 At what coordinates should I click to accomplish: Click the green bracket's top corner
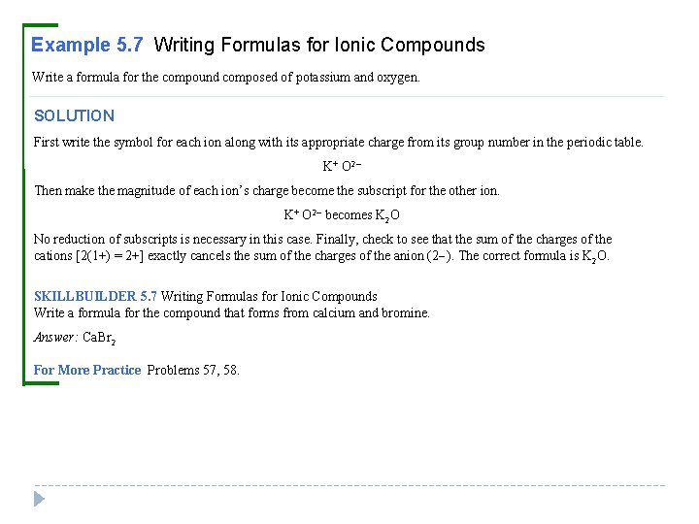pos(26,27)
